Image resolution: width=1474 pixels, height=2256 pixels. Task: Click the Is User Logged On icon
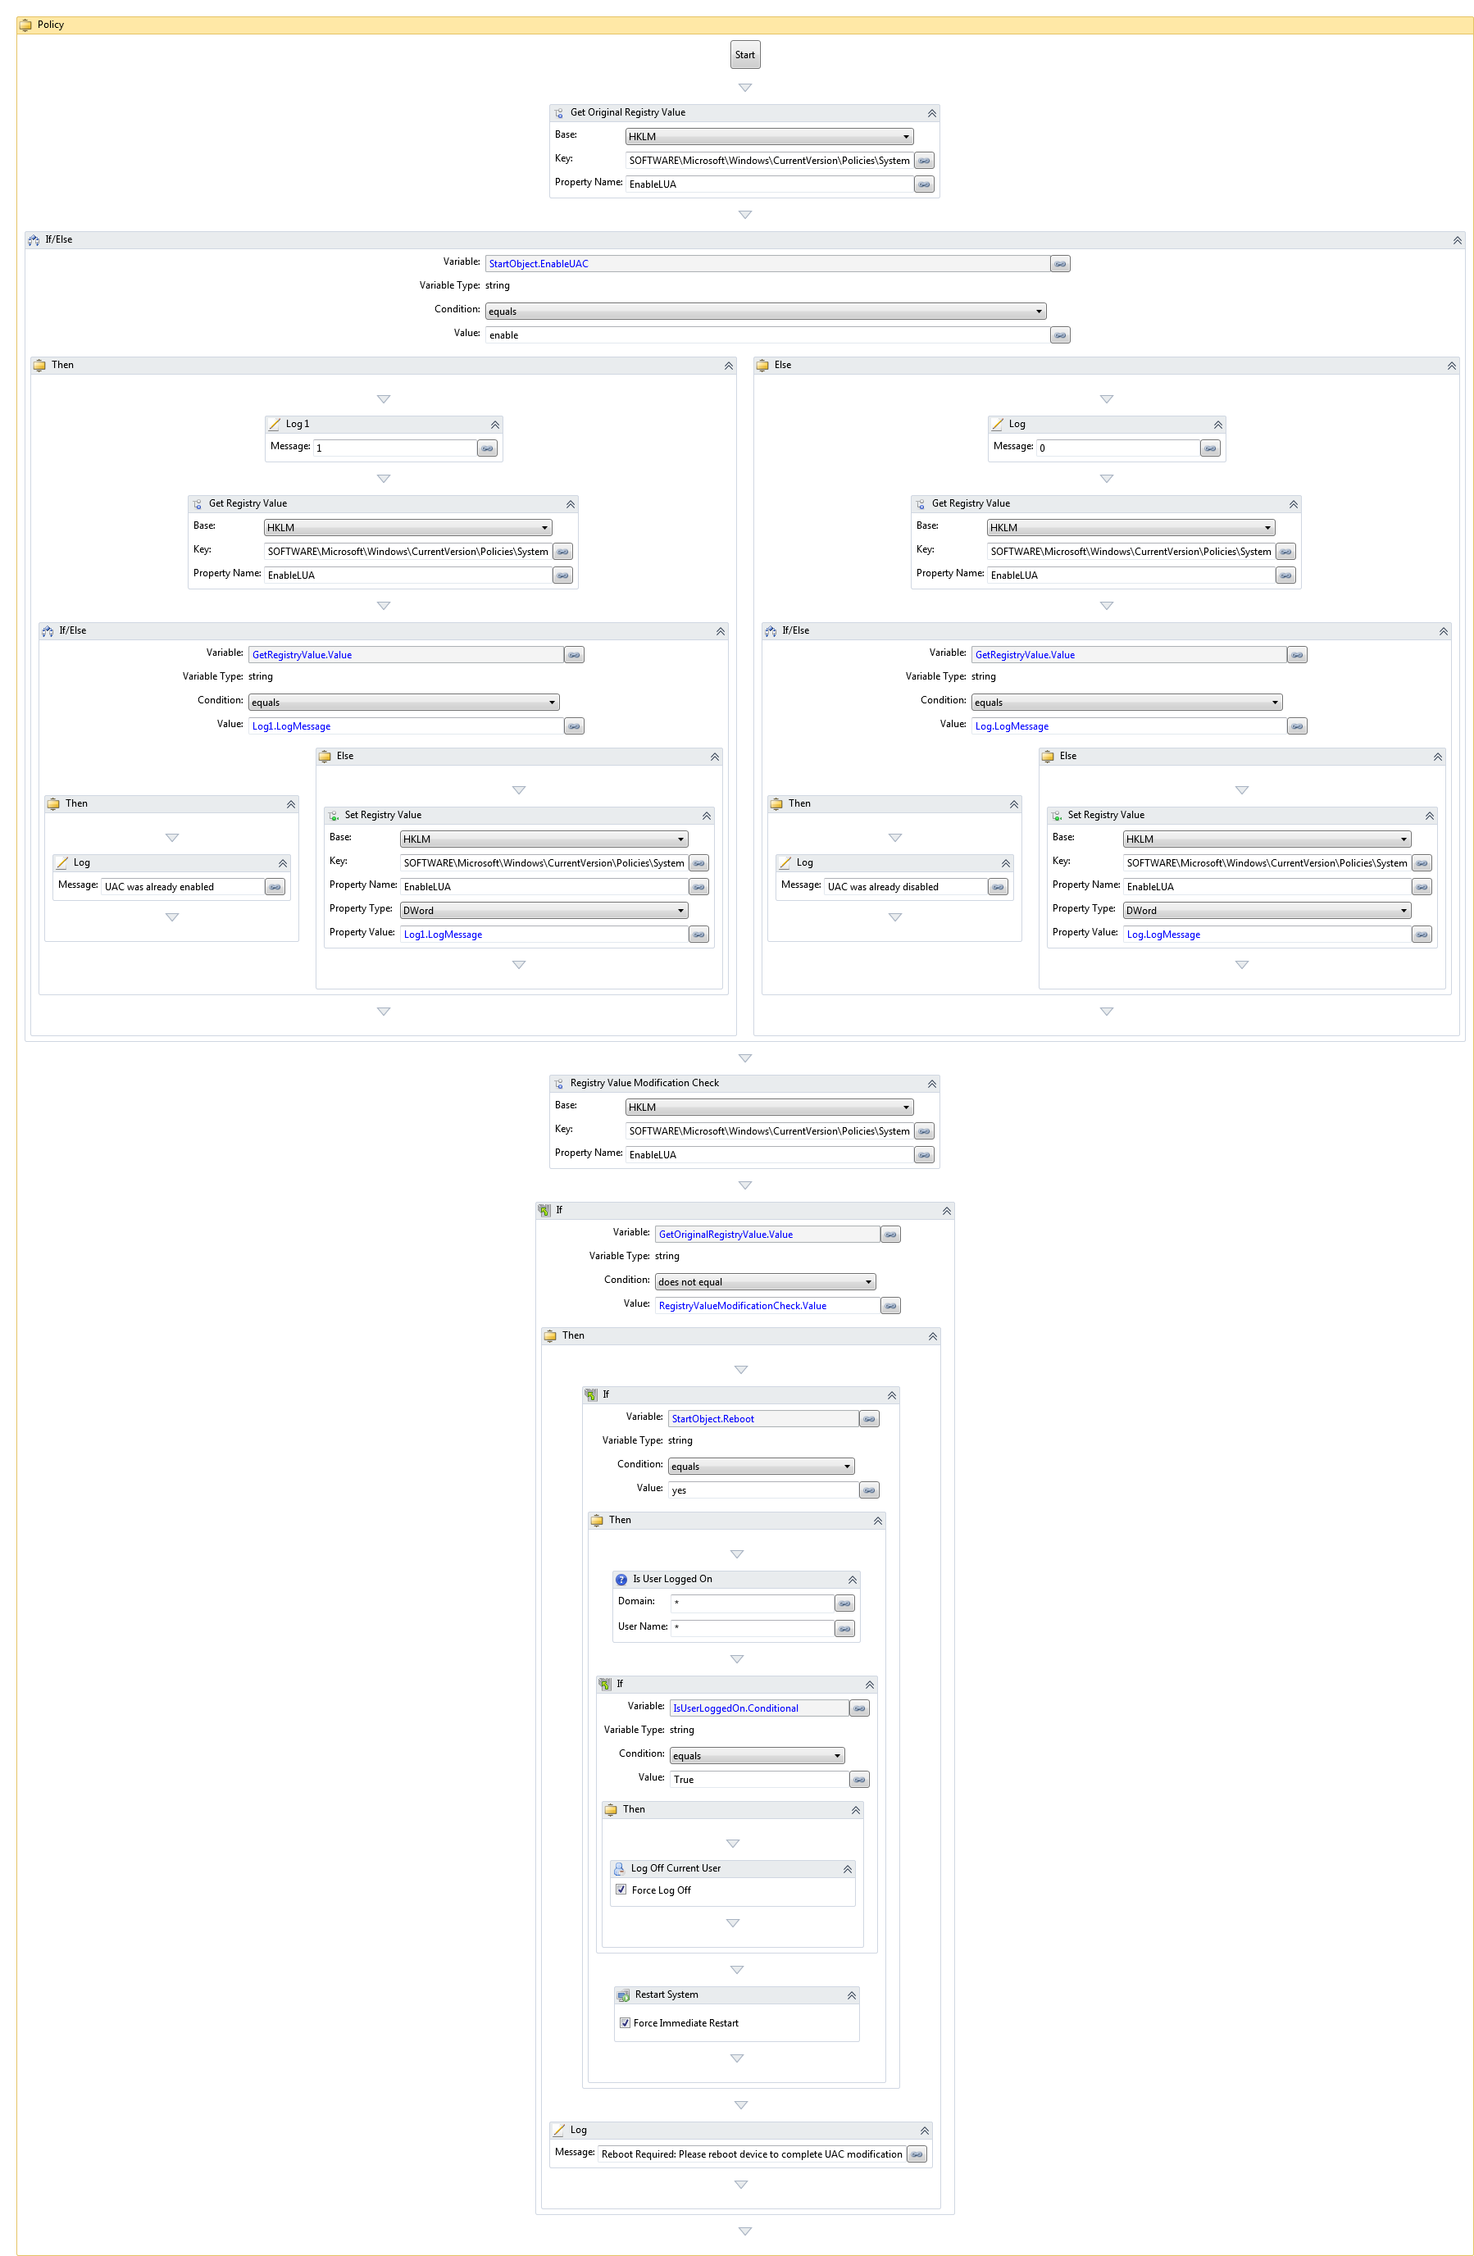[621, 1579]
